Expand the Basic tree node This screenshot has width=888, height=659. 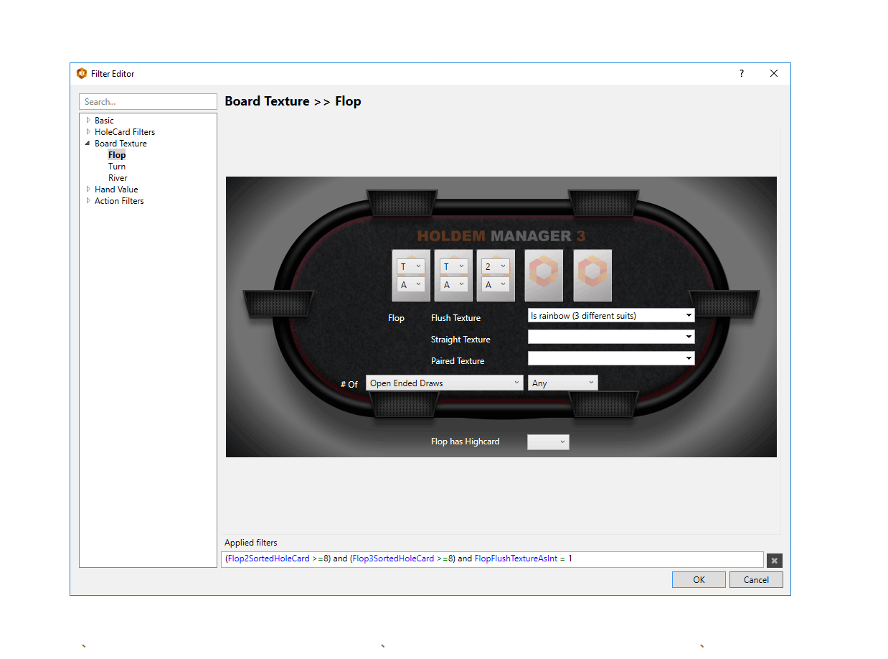pos(88,121)
